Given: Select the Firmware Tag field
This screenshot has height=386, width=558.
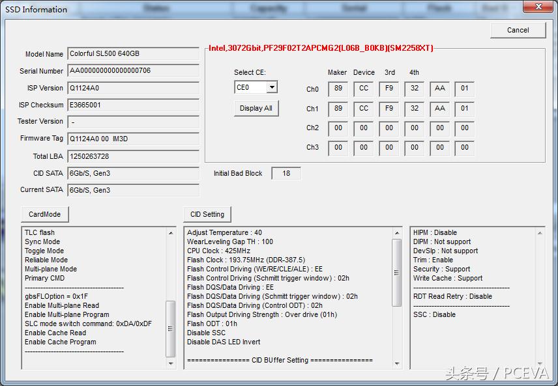Looking at the screenshot, I should [x=133, y=139].
